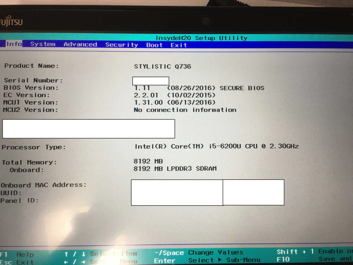Click the MCU2 Version label
This screenshot has height=265, width=353.
(30, 110)
